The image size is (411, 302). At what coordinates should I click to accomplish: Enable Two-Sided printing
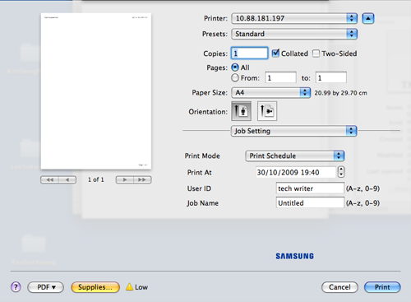pos(316,53)
